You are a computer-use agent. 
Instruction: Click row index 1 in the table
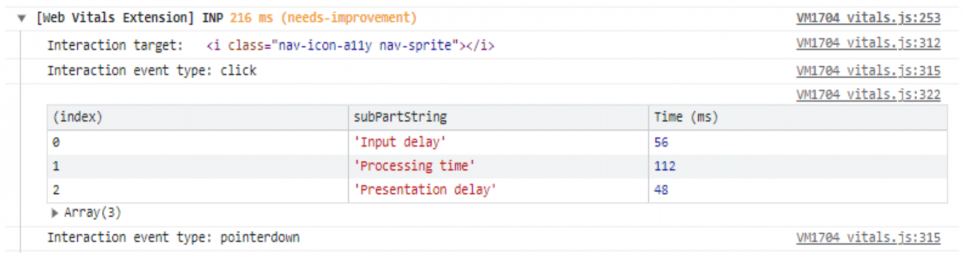(x=56, y=166)
